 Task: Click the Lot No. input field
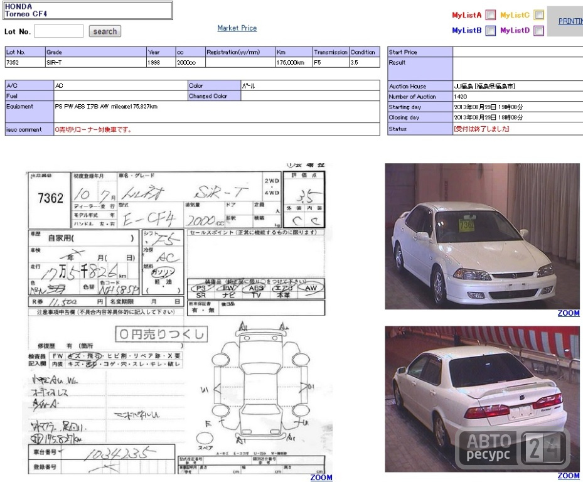[x=59, y=31]
